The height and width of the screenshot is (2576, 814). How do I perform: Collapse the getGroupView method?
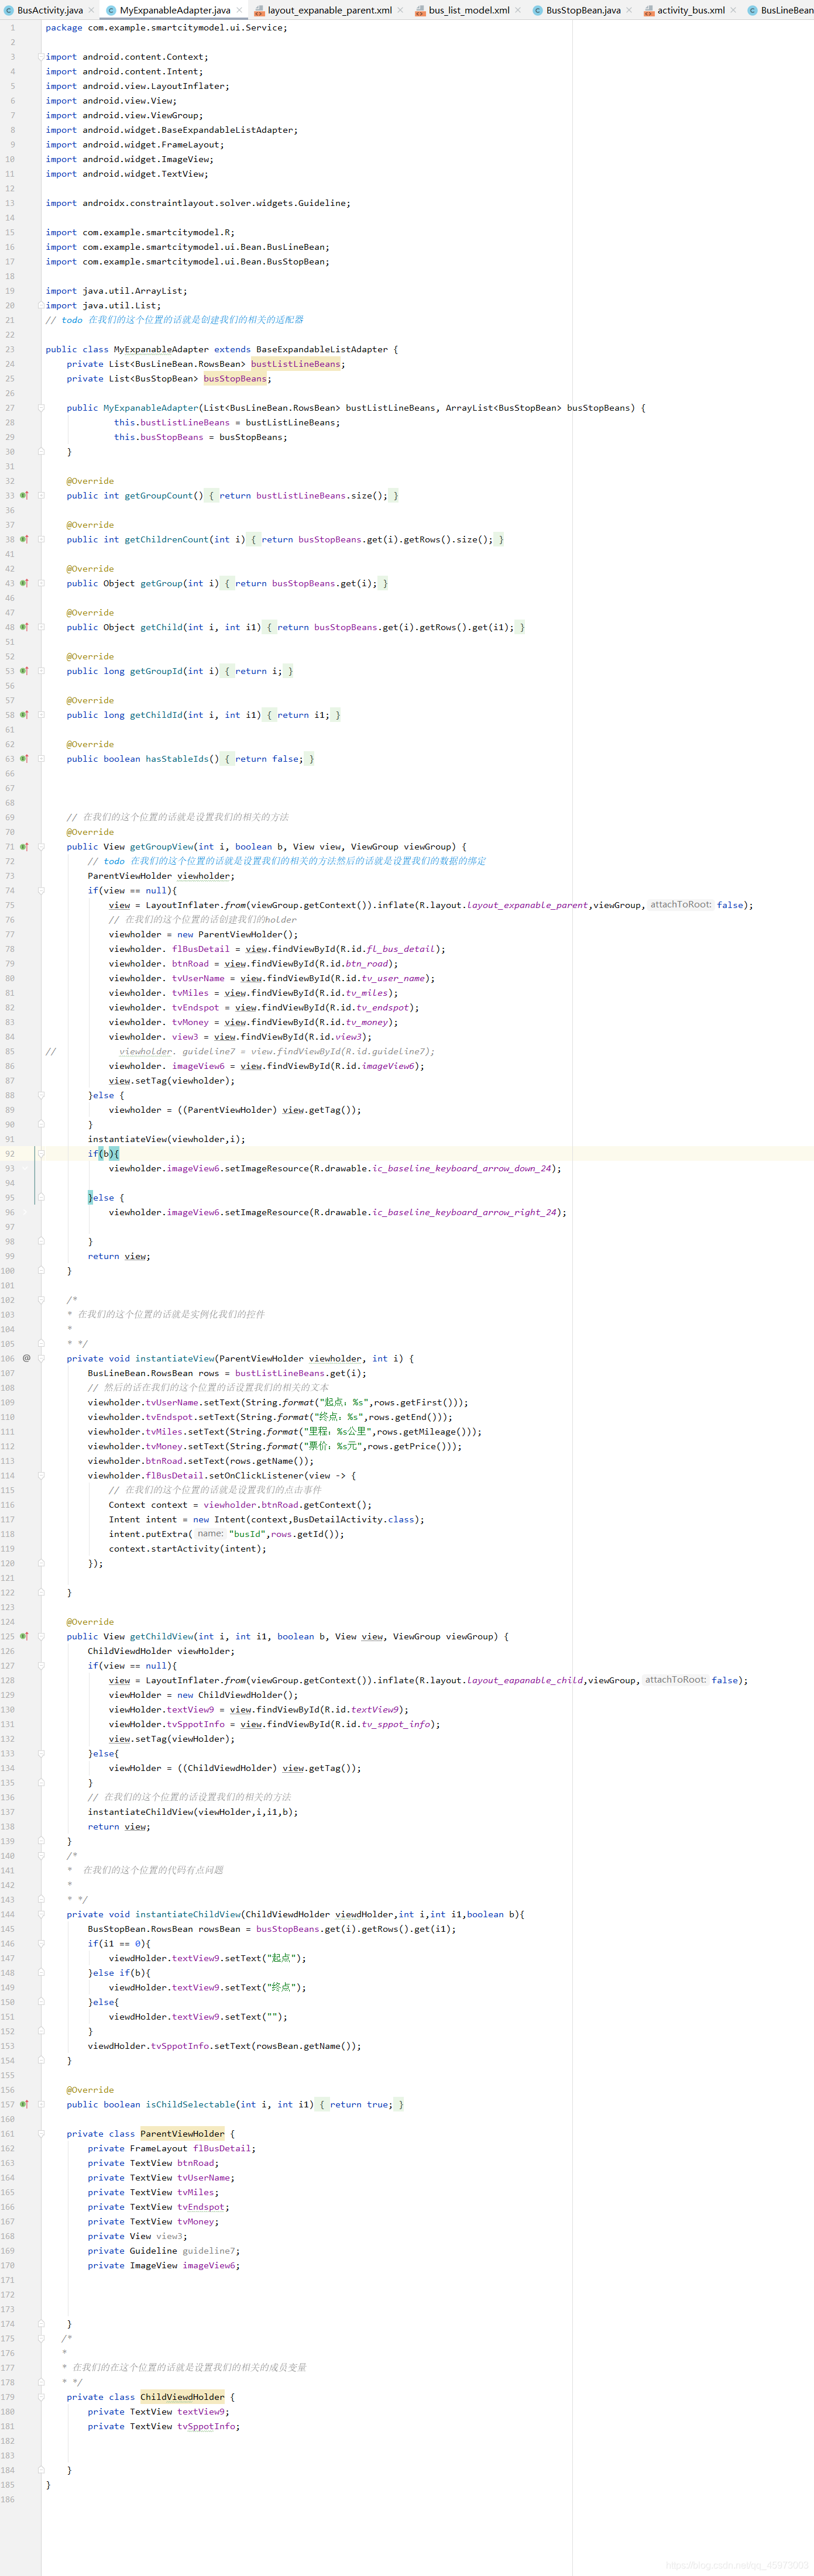[41, 847]
